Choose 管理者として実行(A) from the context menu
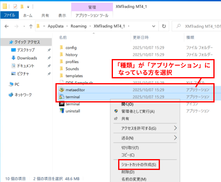The width and height of the screenshot is (221, 182). [138, 111]
